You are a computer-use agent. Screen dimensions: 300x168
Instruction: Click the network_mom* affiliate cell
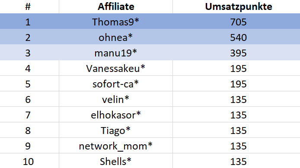coord(116,146)
